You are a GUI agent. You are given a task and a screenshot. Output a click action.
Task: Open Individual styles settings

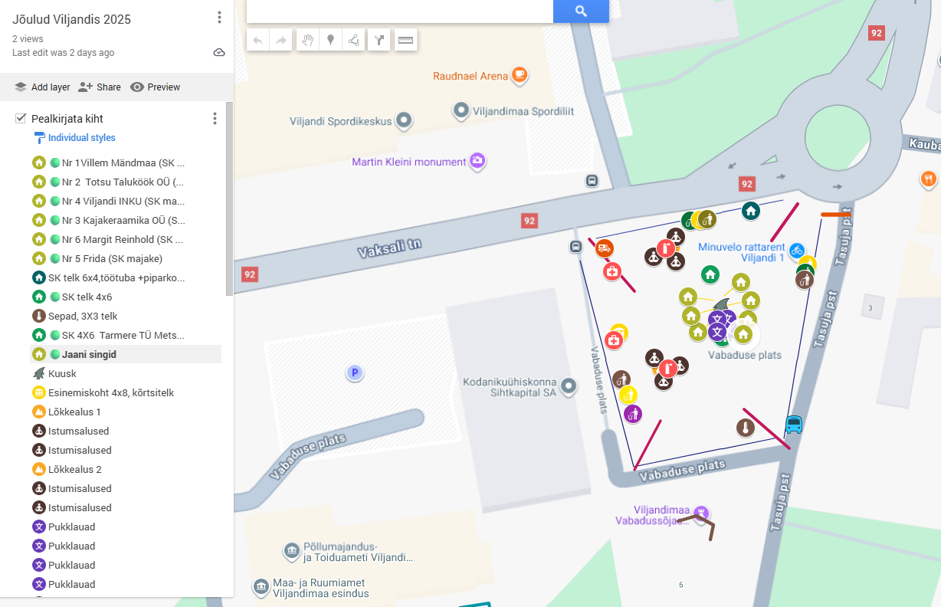pyautogui.click(x=81, y=138)
